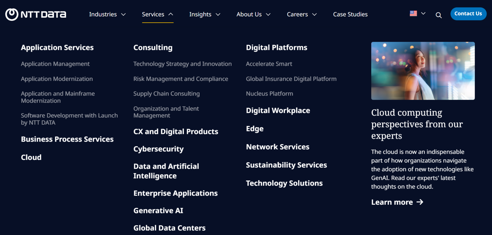Click the NTT DATA logo
The width and height of the screenshot is (492, 235).
coord(35,14)
